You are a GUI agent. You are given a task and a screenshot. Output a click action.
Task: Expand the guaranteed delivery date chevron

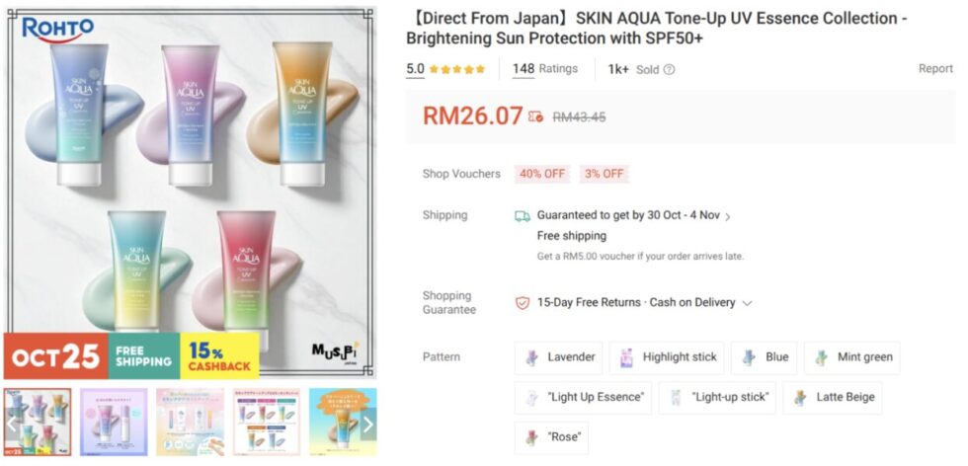click(x=728, y=216)
